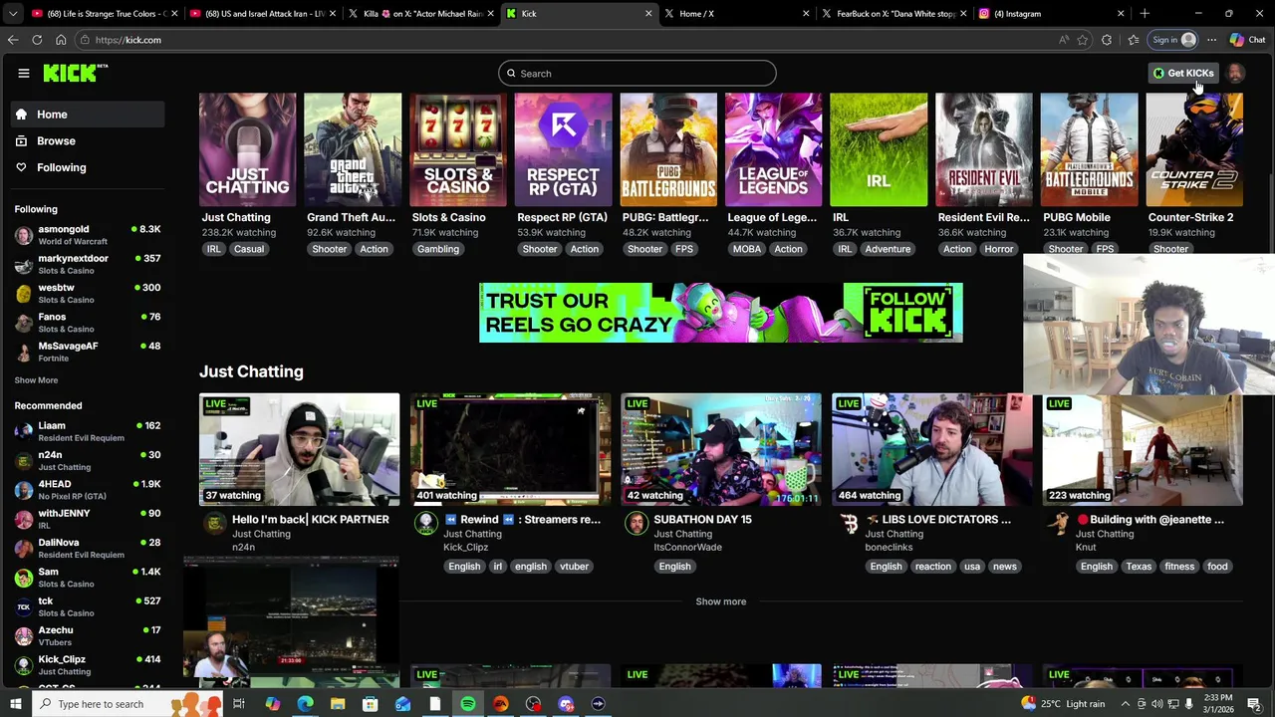Open n24n live stream thumbnail
The width and height of the screenshot is (1275, 717).
[x=299, y=450]
